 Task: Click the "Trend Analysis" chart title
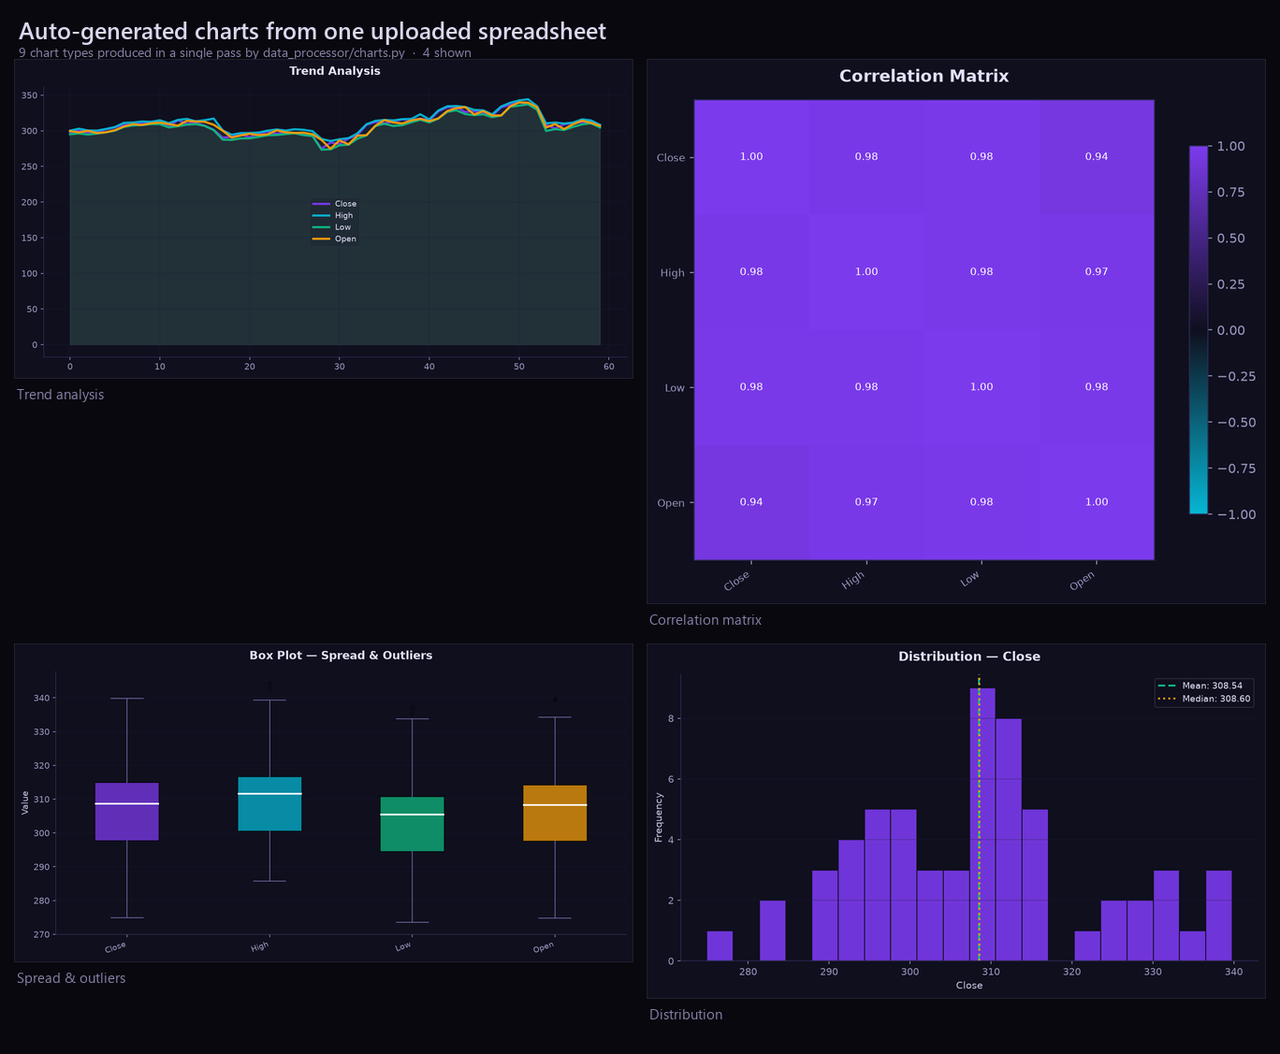tap(335, 71)
